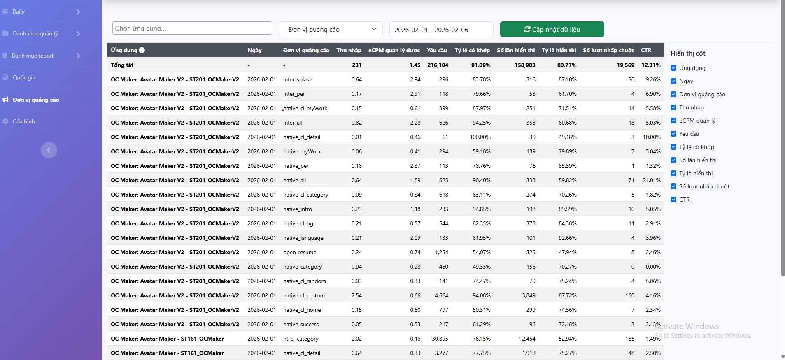This screenshot has height=360, width=785.
Task: Open the Đơn vị quảng cáo dropdown
Action: point(330,29)
